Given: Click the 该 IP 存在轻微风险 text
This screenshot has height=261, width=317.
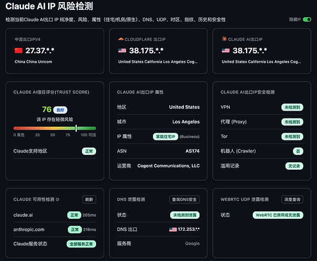Looking at the screenshot, I should [x=55, y=120].
